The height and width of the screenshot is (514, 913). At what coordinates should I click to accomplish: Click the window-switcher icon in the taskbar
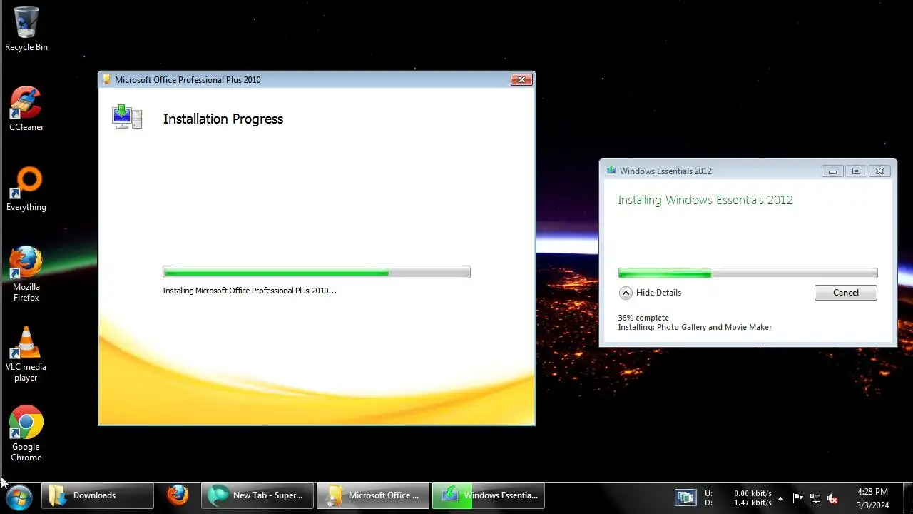pyautogui.click(x=685, y=497)
